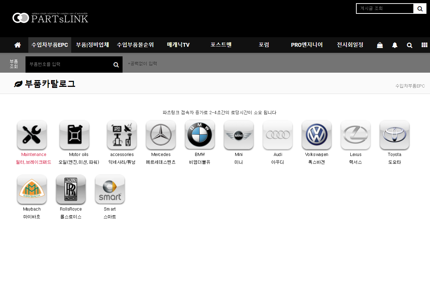Click the 마이바흐 text link
Screen dimensions: 430x296
tap(32, 217)
